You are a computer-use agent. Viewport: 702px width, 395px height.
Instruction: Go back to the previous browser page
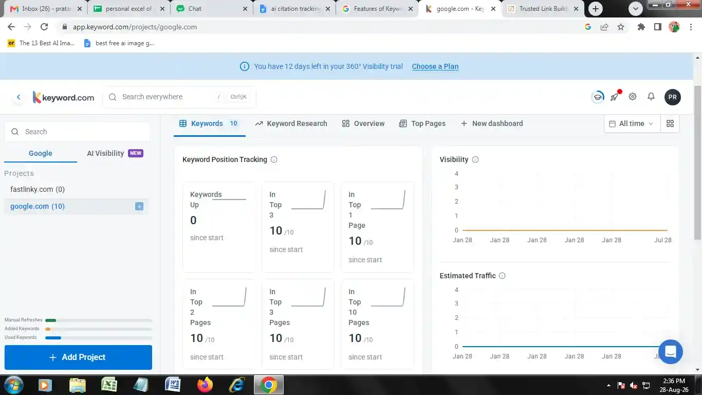[11, 27]
